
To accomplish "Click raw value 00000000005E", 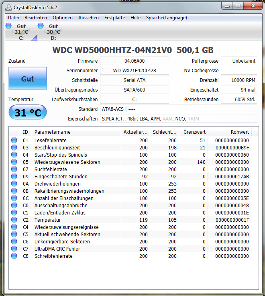I will 232,198.
